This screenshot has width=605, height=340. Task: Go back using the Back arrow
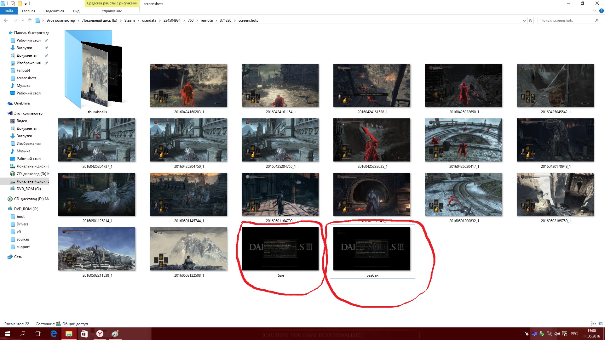(6, 20)
